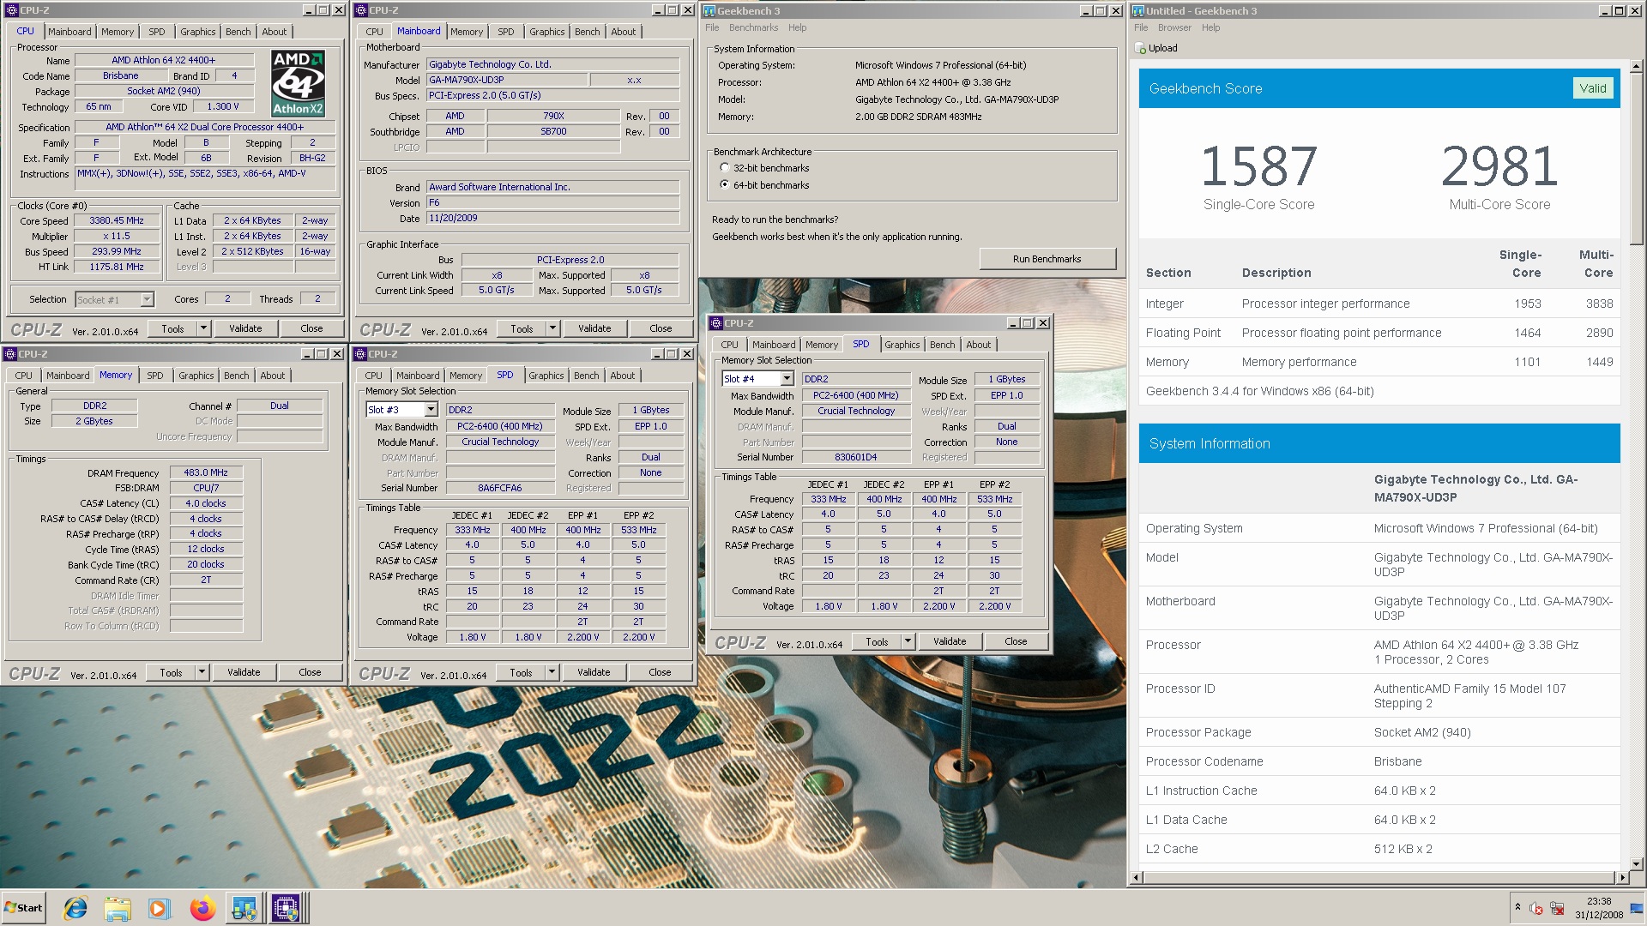Switch to Graphics tab in the CPU-Z Memory window
The width and height of the screenshot is (1647, 926).
coord(196,376)
